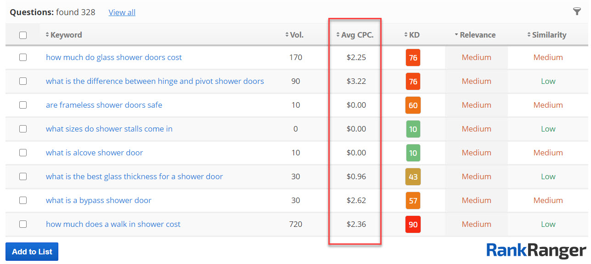Click the View all link

click(x=122, y=12)
